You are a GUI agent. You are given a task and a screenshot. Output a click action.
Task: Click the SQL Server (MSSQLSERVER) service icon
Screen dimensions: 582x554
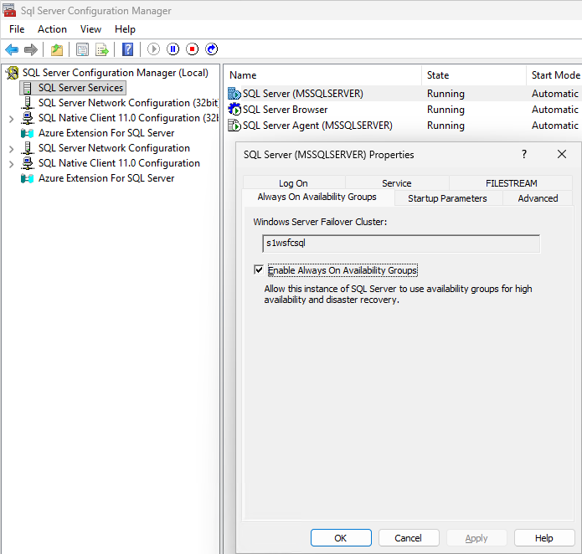coord(234,94)
